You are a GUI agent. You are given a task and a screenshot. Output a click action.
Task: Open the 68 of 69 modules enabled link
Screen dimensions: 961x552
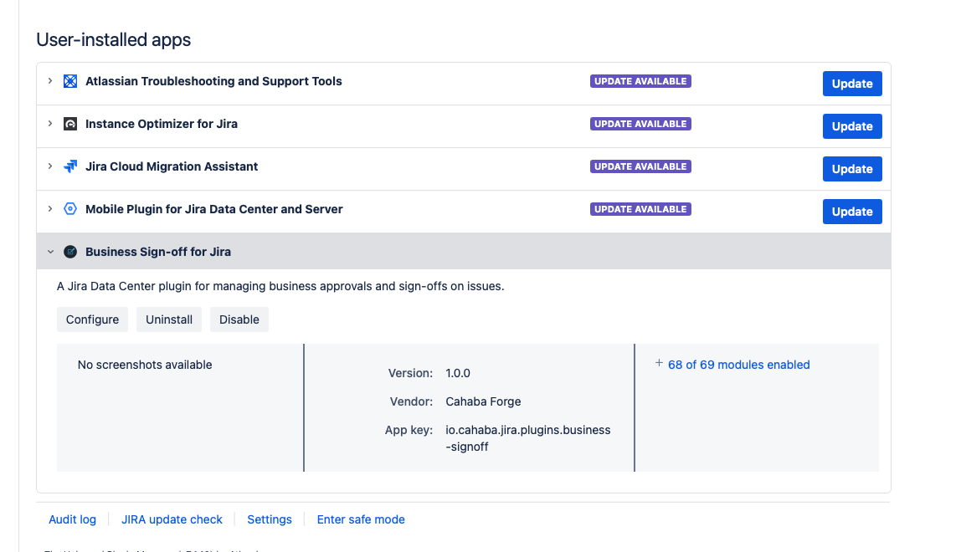coord(738,364)
